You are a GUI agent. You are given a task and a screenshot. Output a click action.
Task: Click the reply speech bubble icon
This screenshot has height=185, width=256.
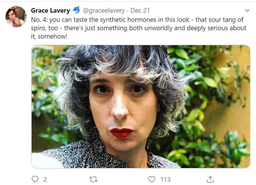[x=35, y=179]
